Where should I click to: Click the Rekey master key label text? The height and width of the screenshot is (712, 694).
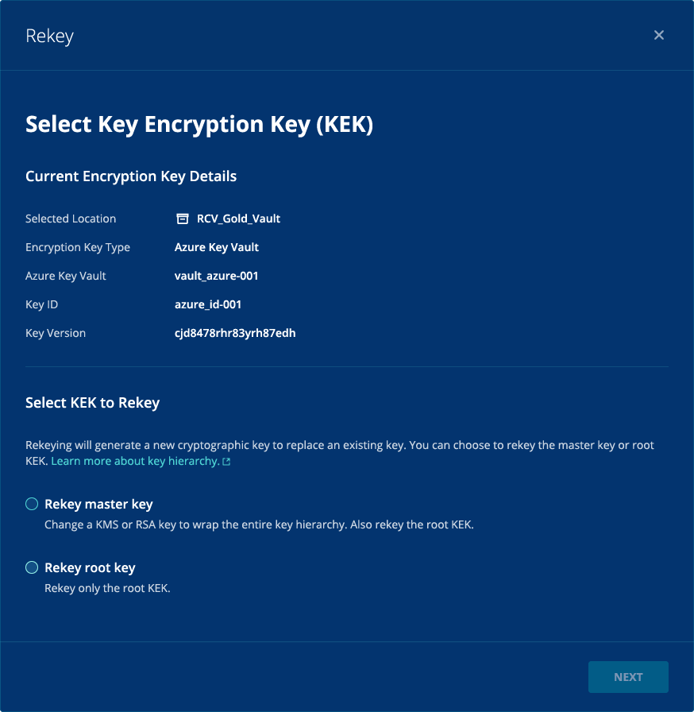[x=98, y=504]
